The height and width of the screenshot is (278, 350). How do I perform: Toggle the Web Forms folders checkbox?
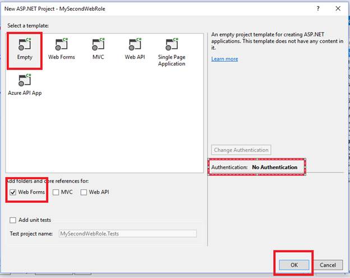13,192
